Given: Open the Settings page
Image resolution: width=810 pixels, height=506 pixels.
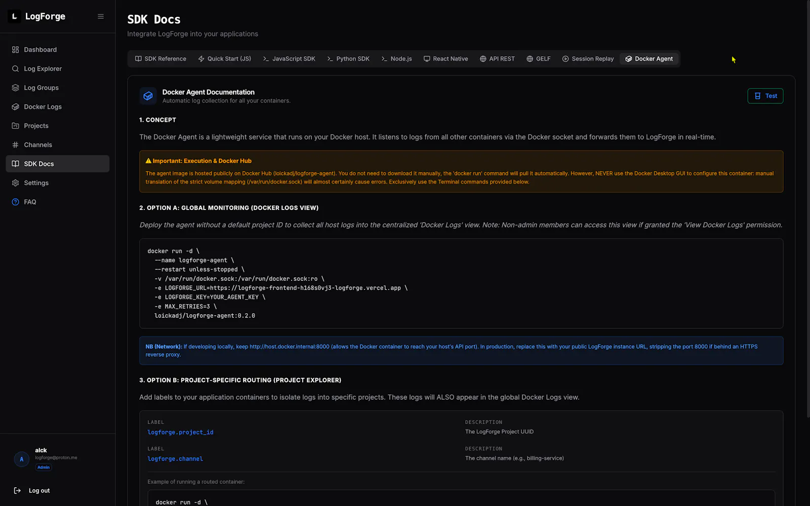Looking at the screenshot, I should [x=57, y=183].
